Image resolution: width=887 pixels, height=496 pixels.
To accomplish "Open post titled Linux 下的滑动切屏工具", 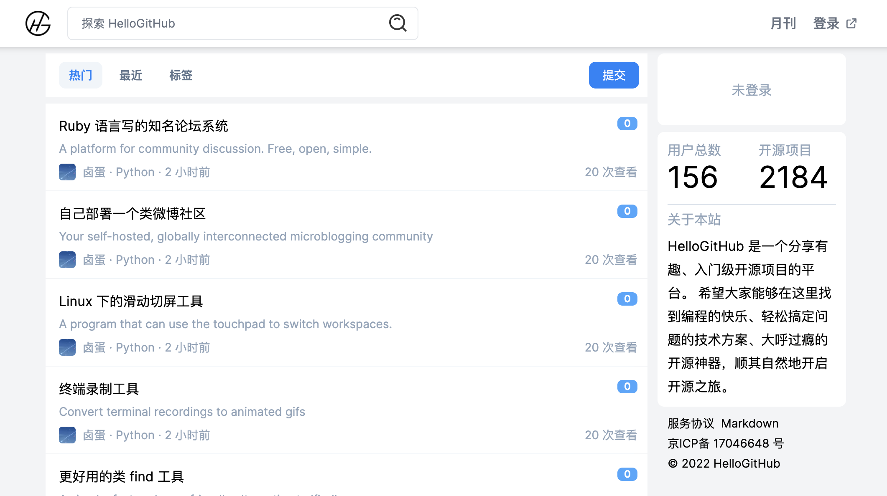I will [131, 301].
